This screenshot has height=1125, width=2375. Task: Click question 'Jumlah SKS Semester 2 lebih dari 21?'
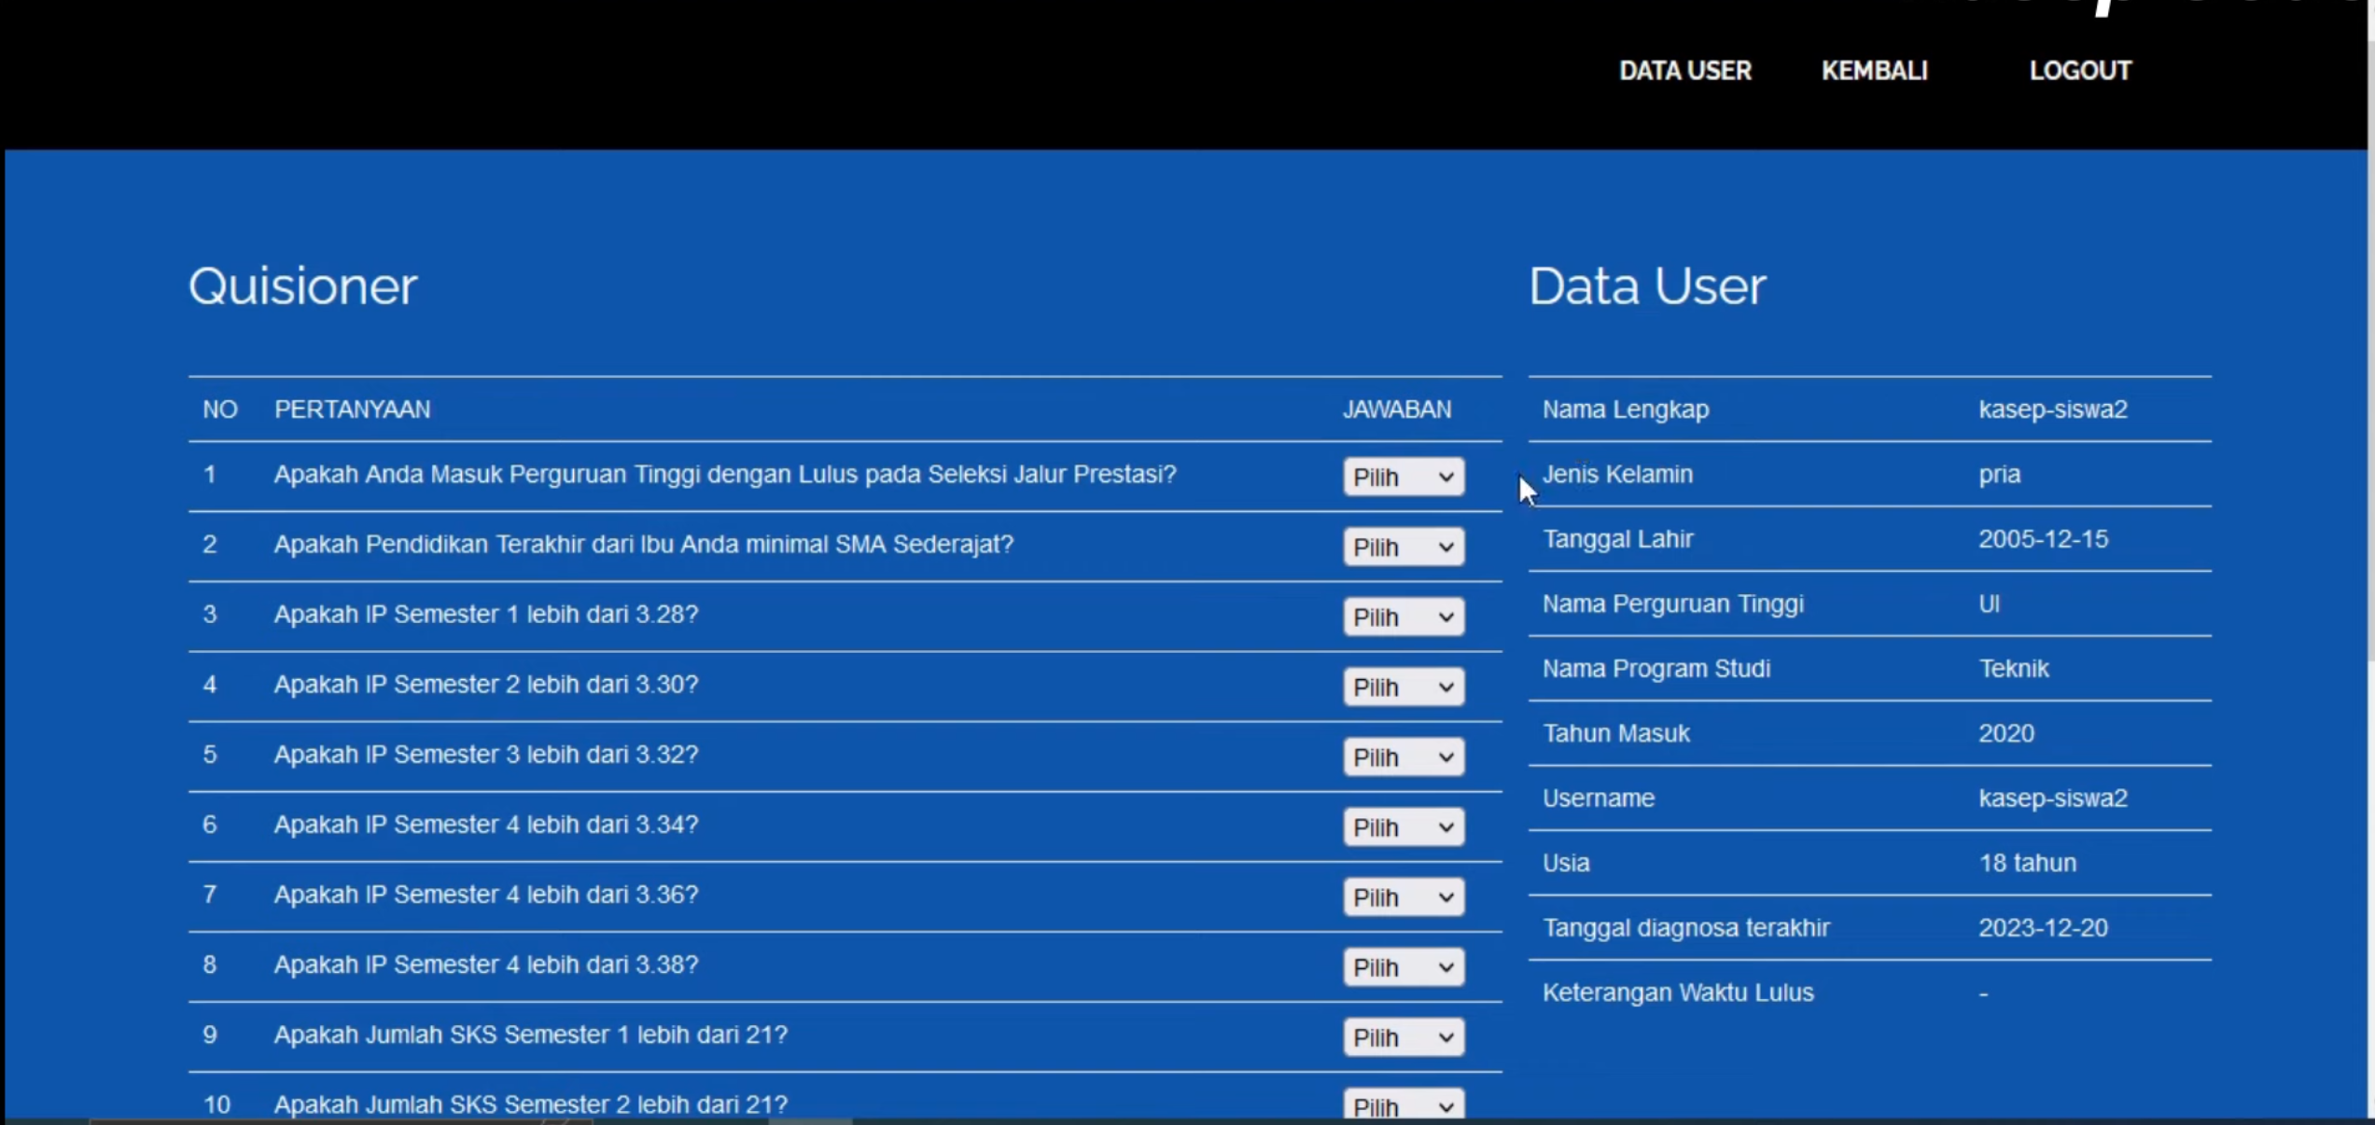click(x=530, y=1104)
